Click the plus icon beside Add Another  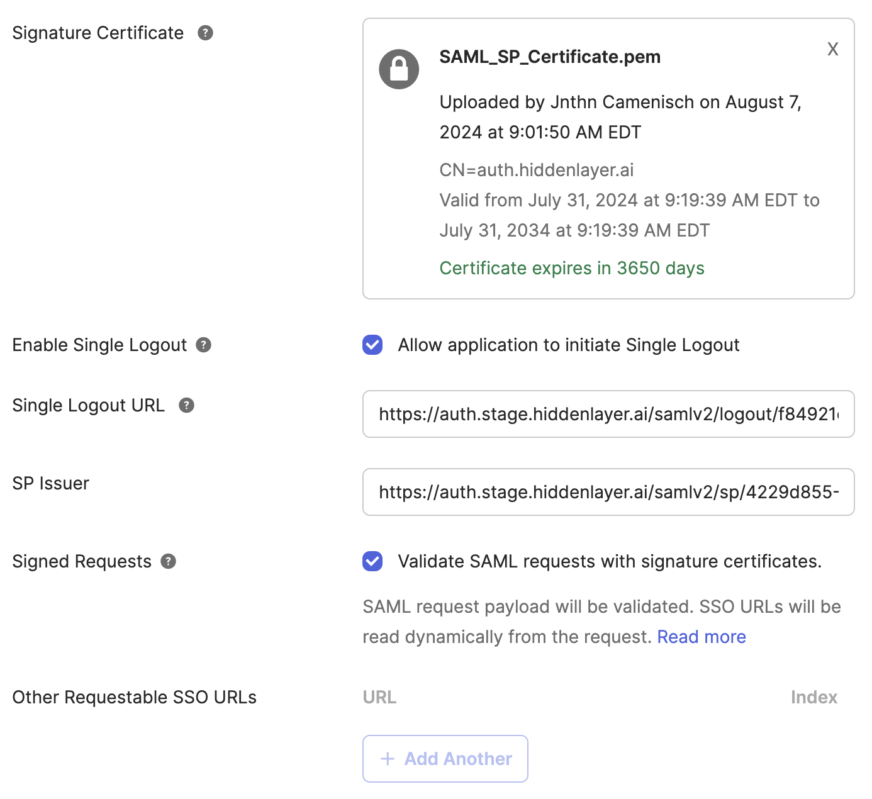coord(388,759)
